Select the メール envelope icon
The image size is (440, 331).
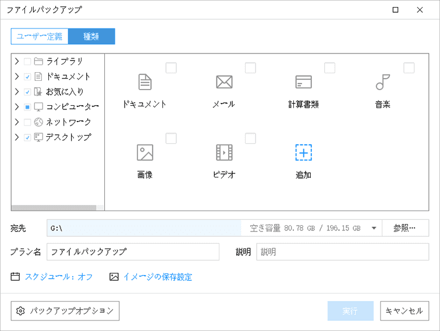pos(224,82)
